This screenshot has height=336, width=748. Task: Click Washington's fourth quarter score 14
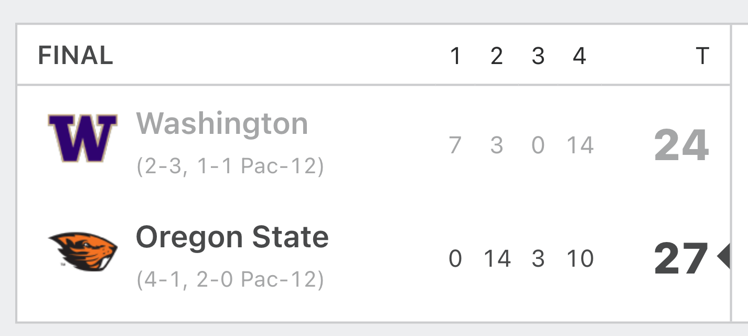click(x=580, y=145)
